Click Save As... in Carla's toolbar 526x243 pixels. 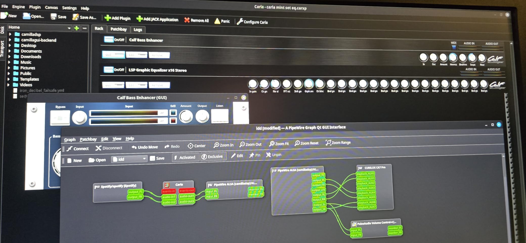[84, 17]
